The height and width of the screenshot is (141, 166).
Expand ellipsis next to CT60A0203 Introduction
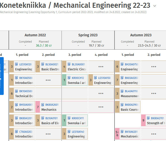point(48,134)
